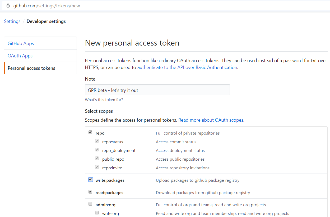Open the 'authenticate to the API over Basic Authentication' link
This screenshot has height=217, width=330.
187,67
